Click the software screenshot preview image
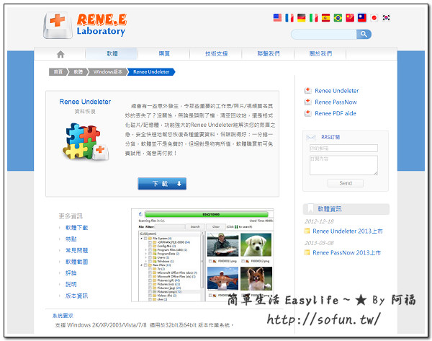 coord(202,255)
